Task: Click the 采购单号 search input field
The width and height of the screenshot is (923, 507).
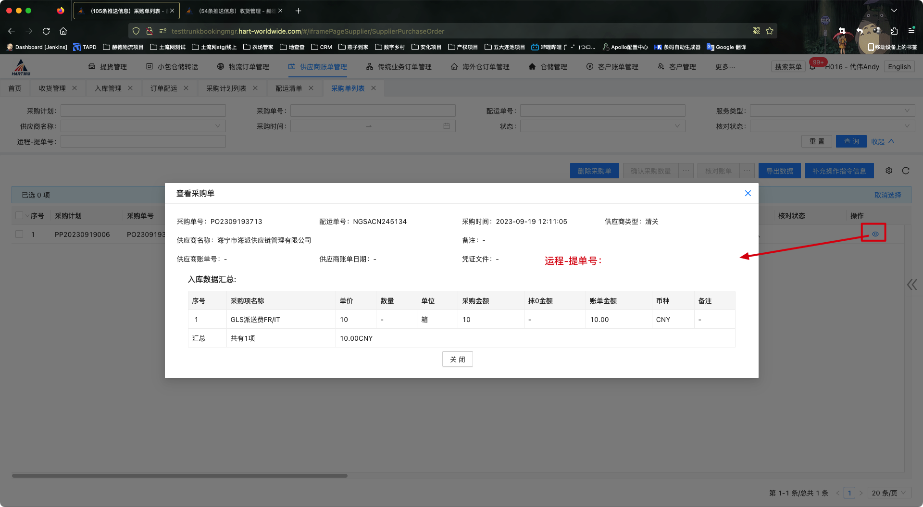Action: [x=373, y=111]
